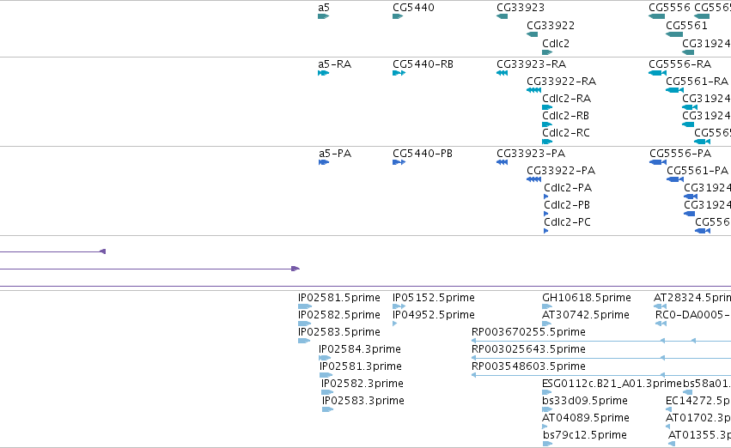Select the Cdlc2-RC transcript label
The height and width of the screenshot is (448, 731).
point(566,133)
